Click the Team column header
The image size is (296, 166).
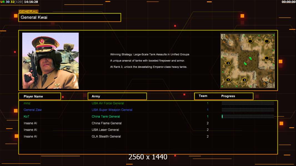[203, 96]
